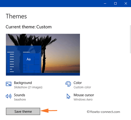The height and width of the screenshot is (120, 131).
Task: Click the vertical scrollbar on the right edge
Action: pyautogui.click(x=130, y=39)
